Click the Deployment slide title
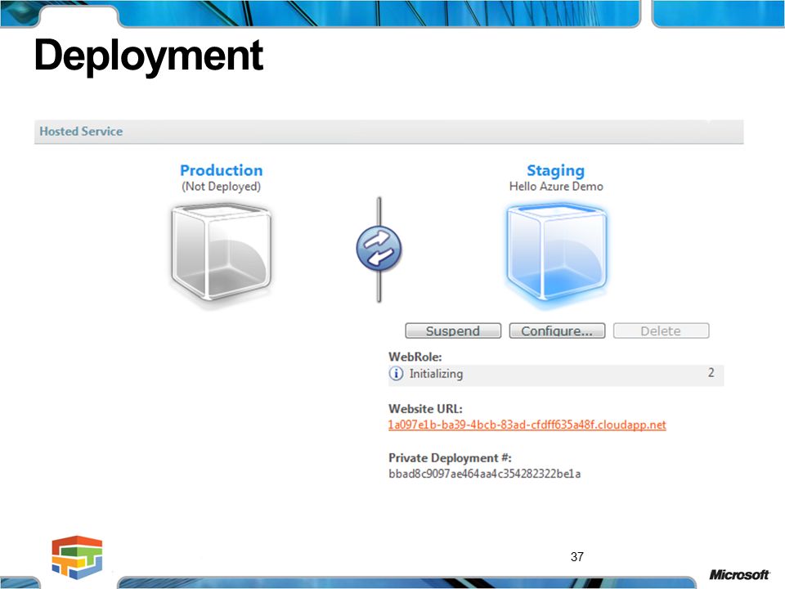 coord(149,56)
